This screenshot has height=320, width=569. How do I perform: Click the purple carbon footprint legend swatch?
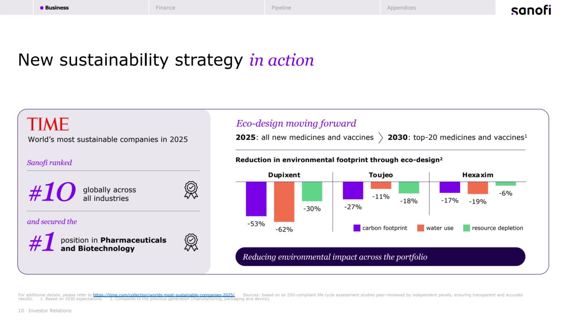357,228
